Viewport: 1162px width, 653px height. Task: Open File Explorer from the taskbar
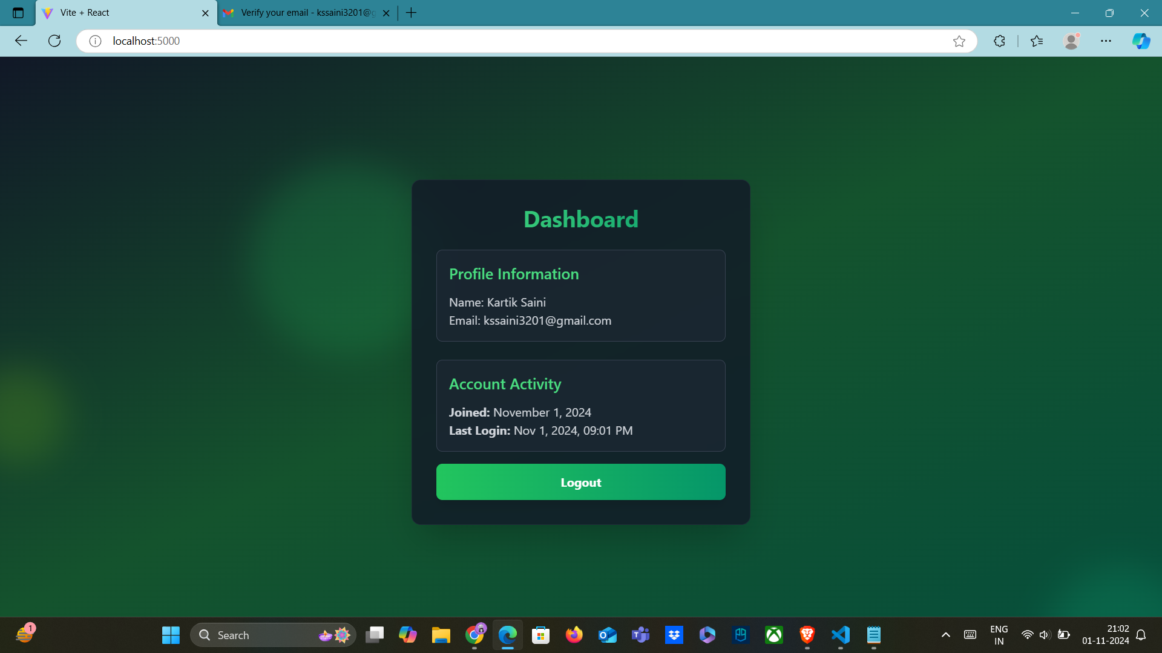tap(441, 635)
